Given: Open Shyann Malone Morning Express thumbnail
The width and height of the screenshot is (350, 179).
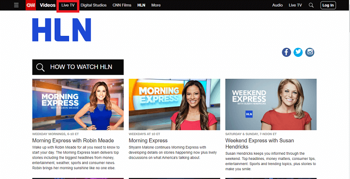Looking at the screenshot, I should coord(175,104).
